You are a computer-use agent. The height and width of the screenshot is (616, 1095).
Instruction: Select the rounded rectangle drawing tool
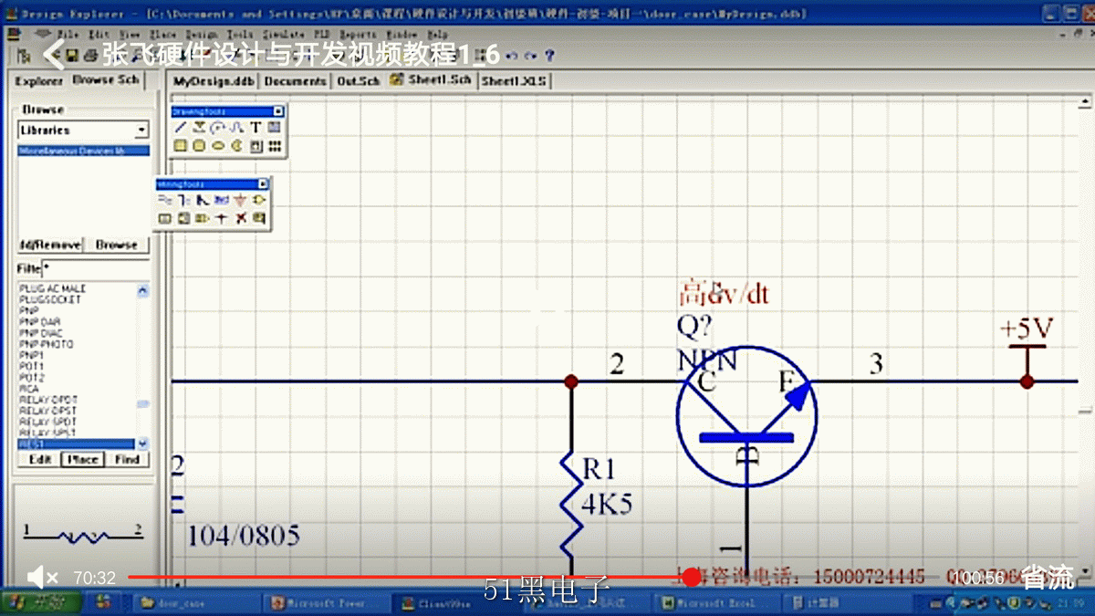click(199, 146)
